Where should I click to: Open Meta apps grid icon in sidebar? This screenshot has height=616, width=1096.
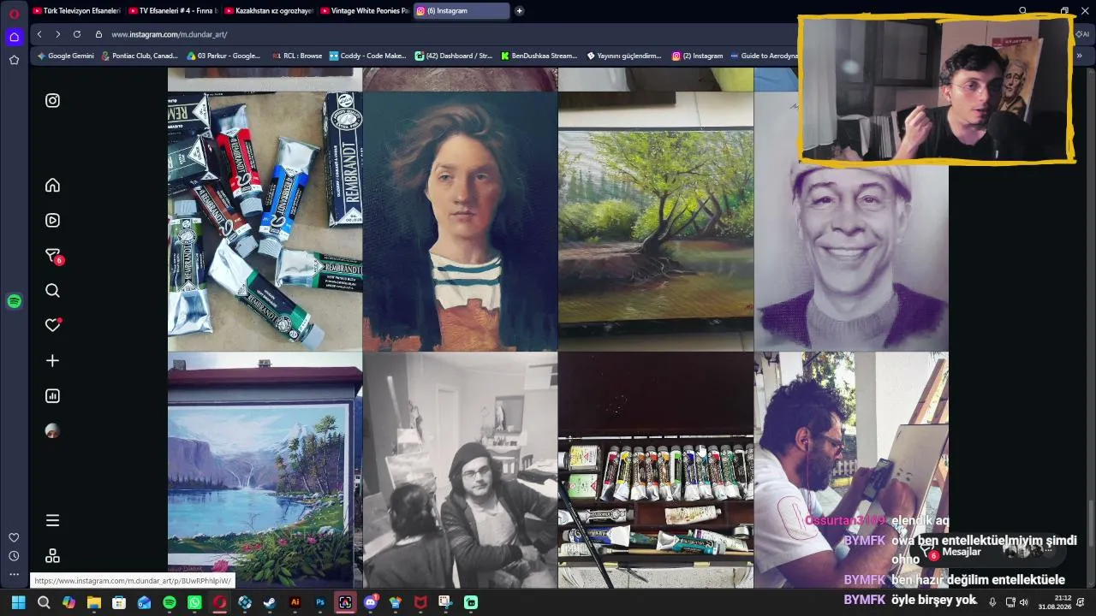pyautogui.click(x=52, y=556)
